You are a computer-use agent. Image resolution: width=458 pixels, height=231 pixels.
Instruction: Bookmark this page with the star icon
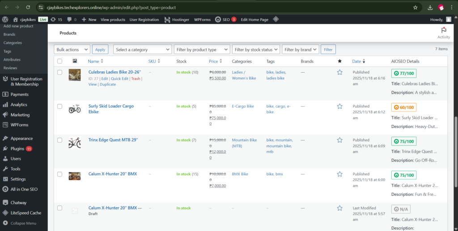click(415, 8)
